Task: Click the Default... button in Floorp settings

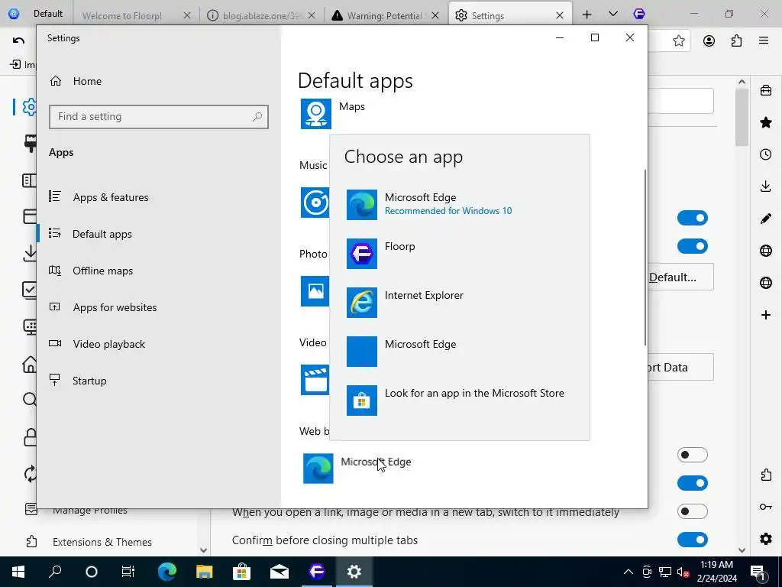Action: pyautogui.click(x=680, y=277)
